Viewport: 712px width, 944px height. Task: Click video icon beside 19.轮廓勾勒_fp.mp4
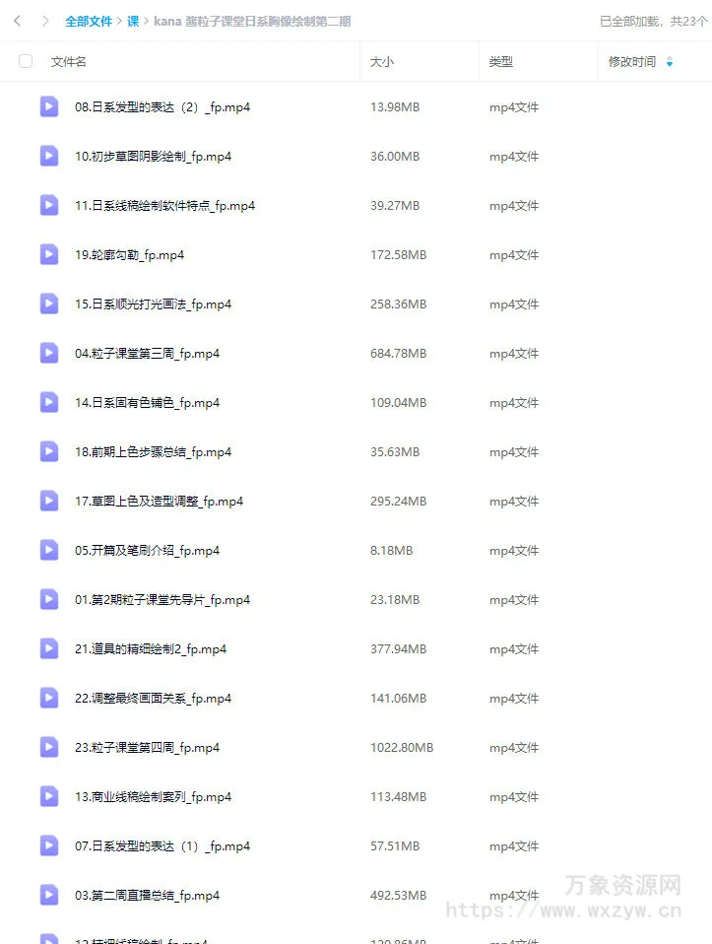49,254
